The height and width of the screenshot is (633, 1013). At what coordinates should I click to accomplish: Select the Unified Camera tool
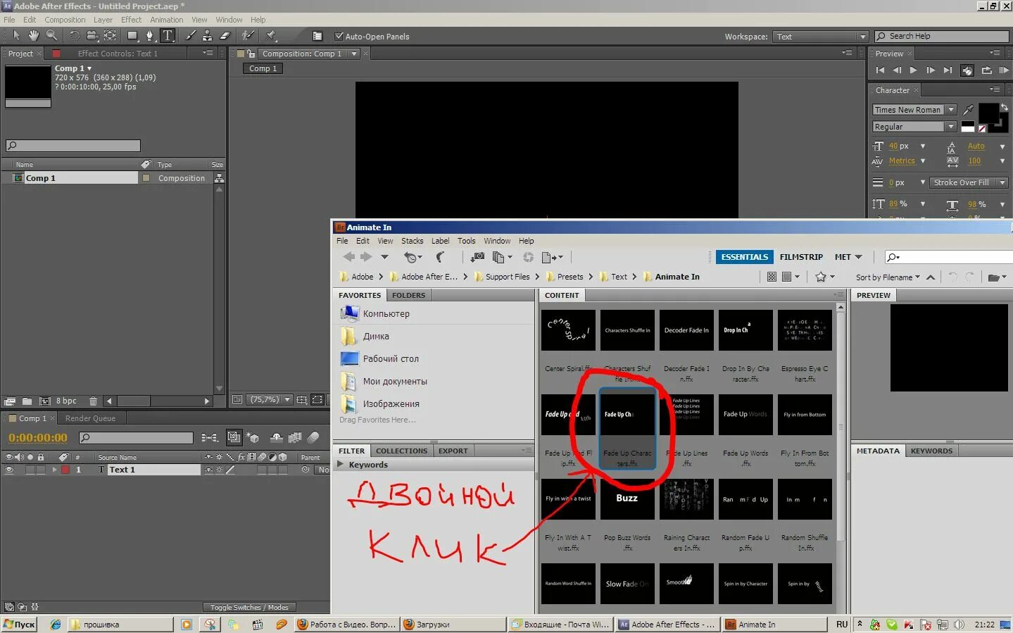point(92,36)
